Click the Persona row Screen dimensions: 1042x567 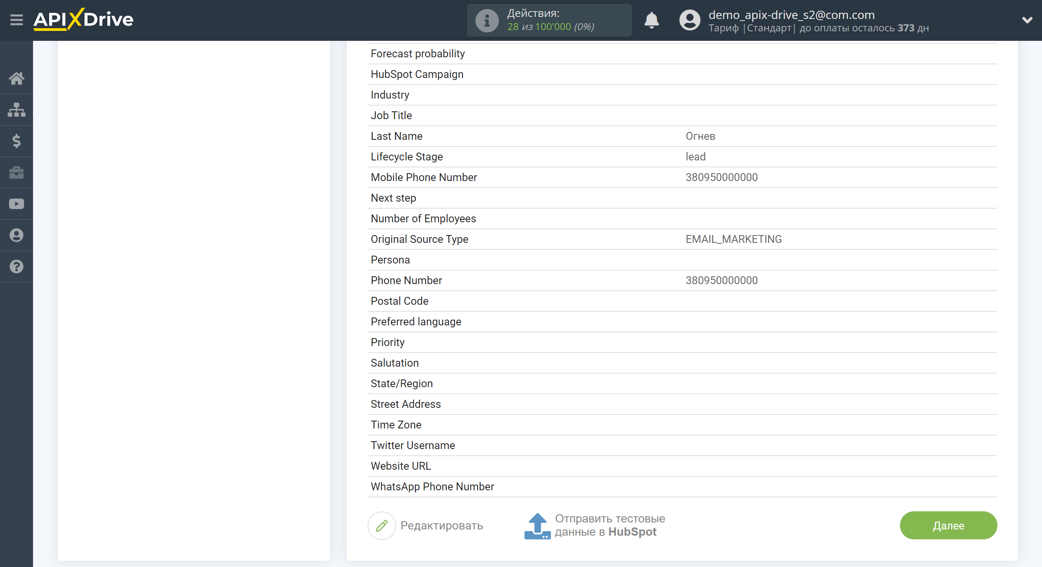(x=682, y=260)
